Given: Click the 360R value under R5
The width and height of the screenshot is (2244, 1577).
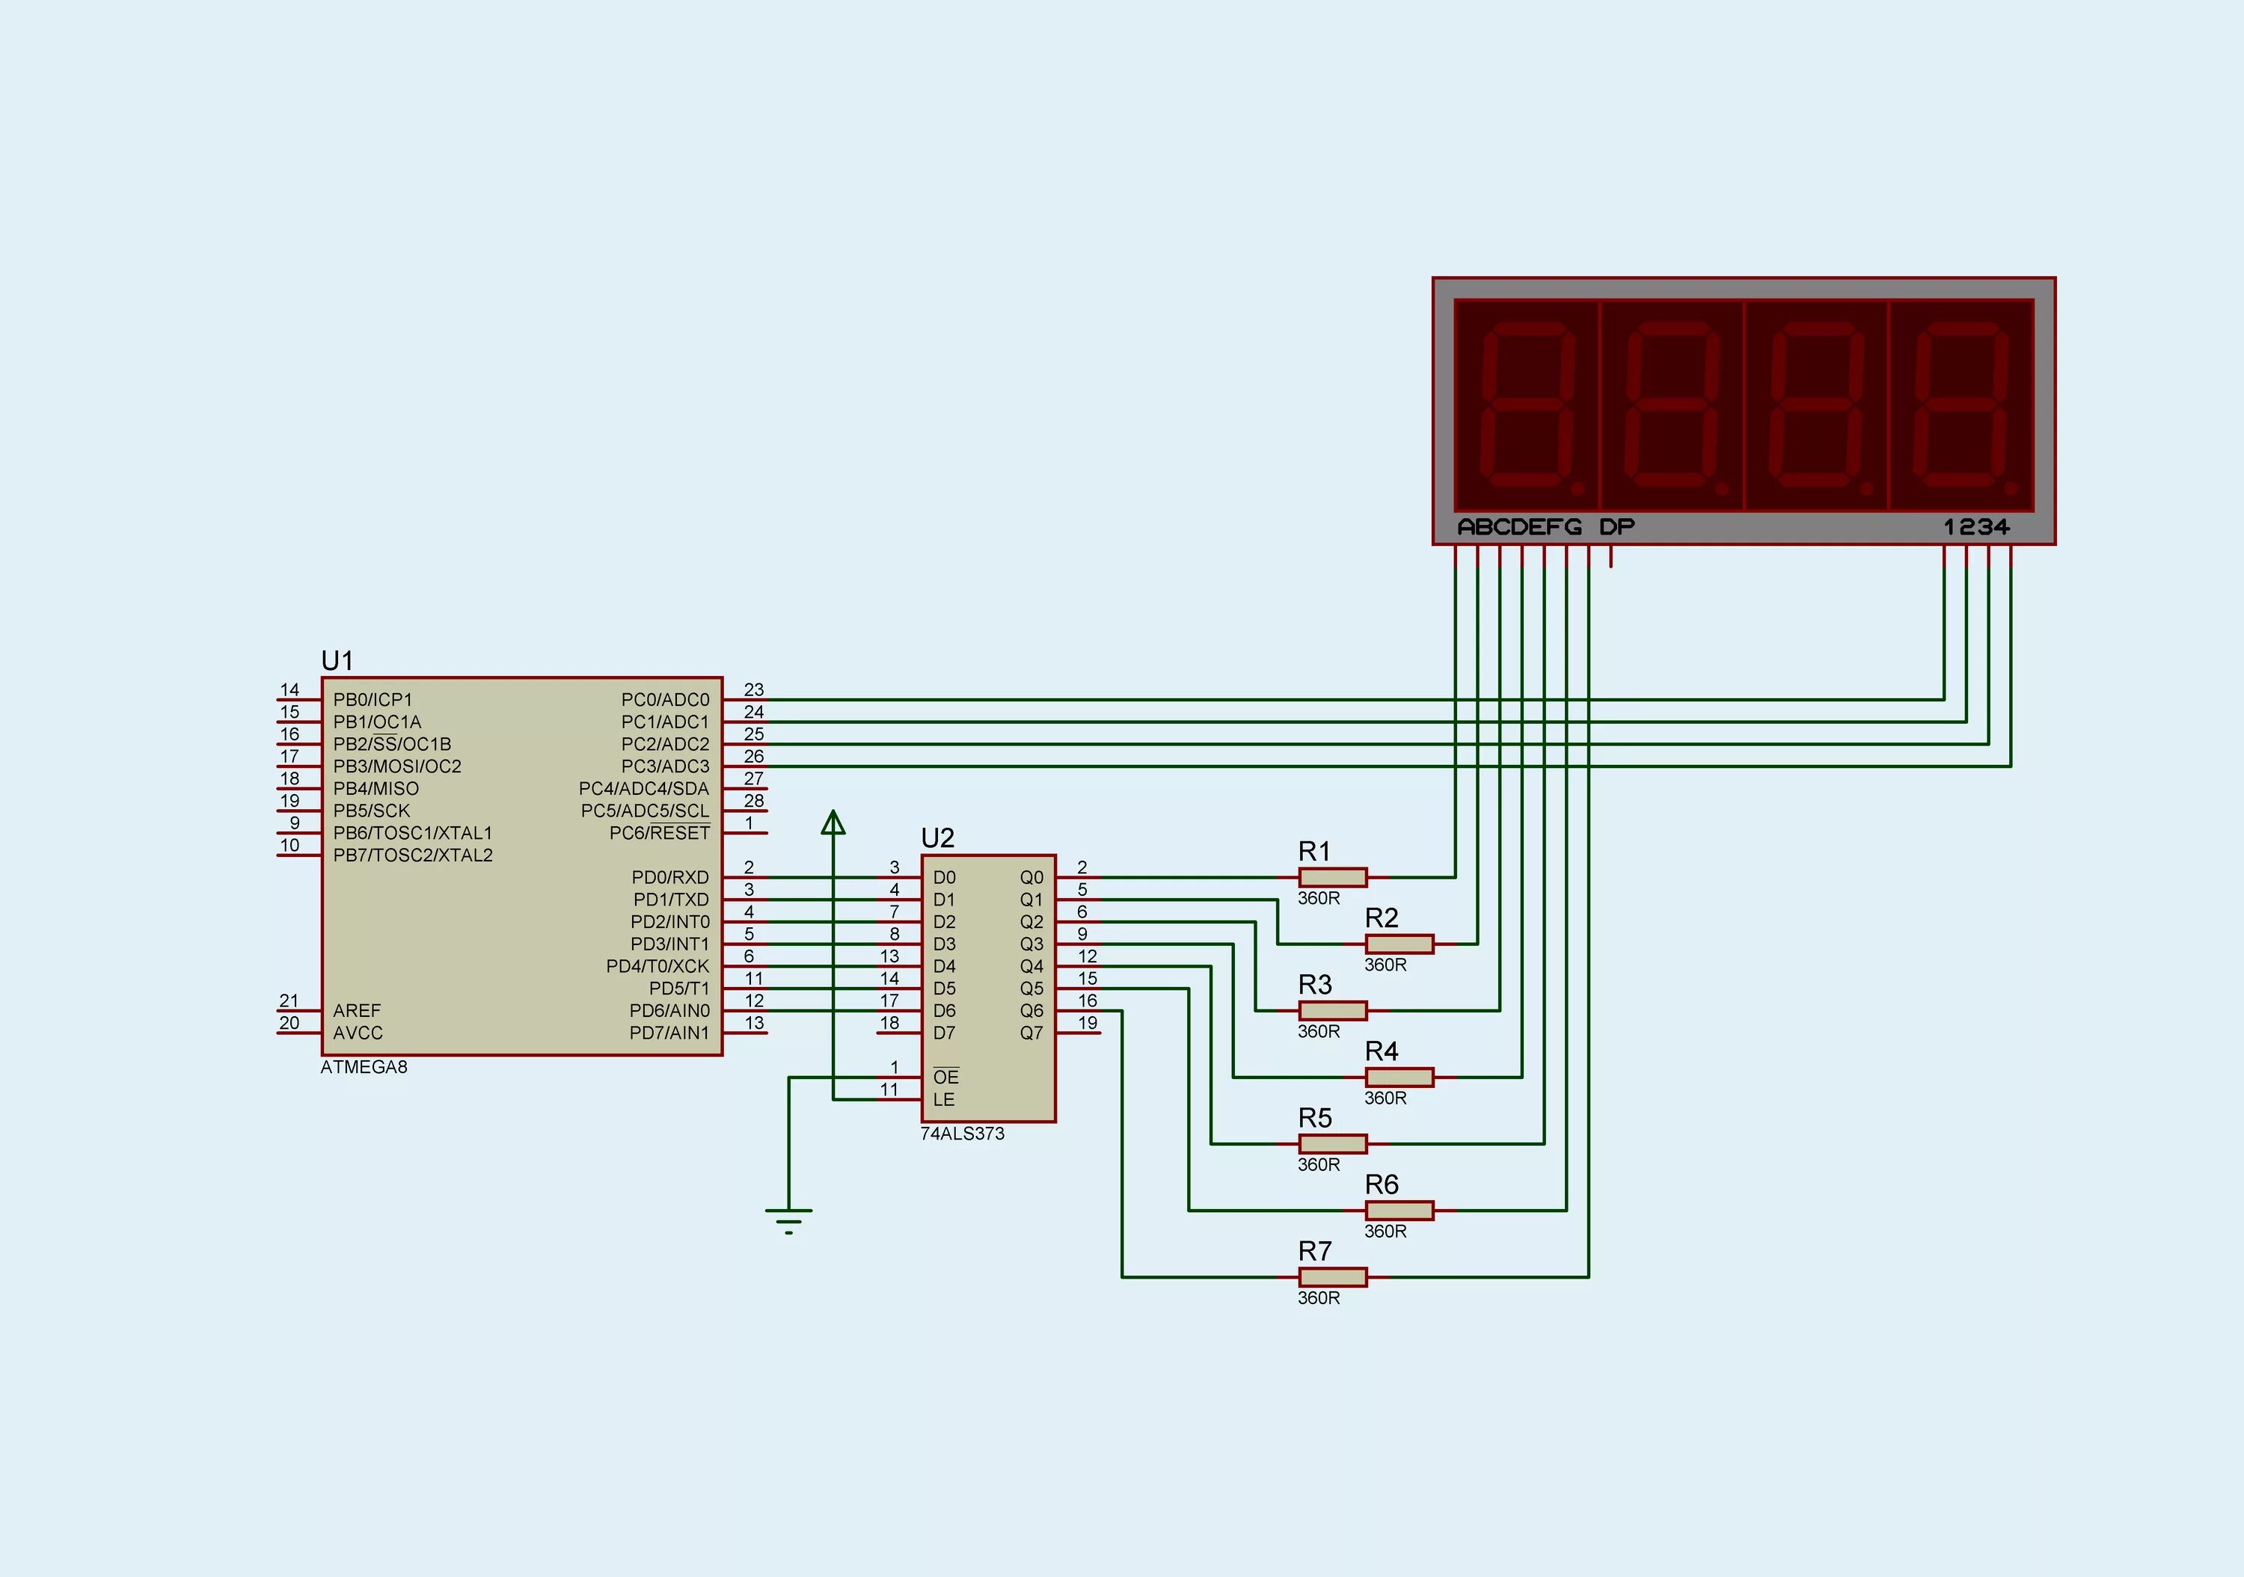Looking at the screenshot, I should [x=1319, y=1165].
